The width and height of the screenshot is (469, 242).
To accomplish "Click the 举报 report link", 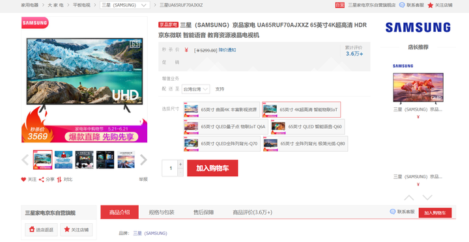I will 143,180.
